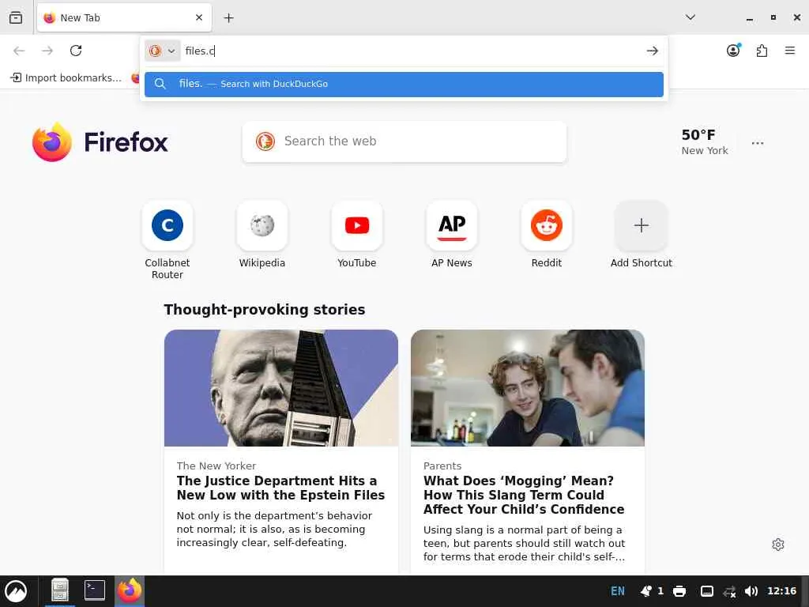Select the 'files.' Search with DuckDuckGo suggestion
Screen dimensions: 809x607
404,84
